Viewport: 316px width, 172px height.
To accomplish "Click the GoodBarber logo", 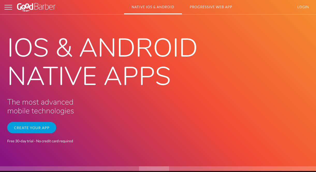I will pyautogui.click(x=36, y=7).
